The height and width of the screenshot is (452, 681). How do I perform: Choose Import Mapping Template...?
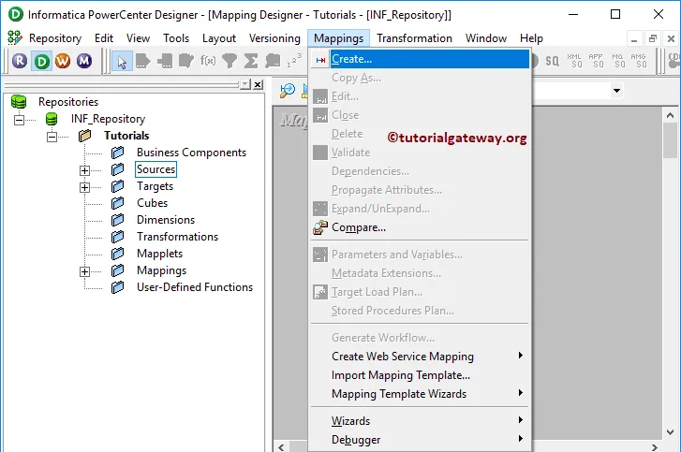tap(420, 374)
